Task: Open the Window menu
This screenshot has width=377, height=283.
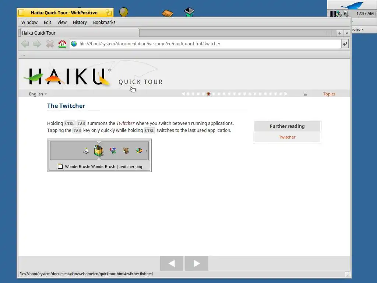Action: (x=29, y=22)
